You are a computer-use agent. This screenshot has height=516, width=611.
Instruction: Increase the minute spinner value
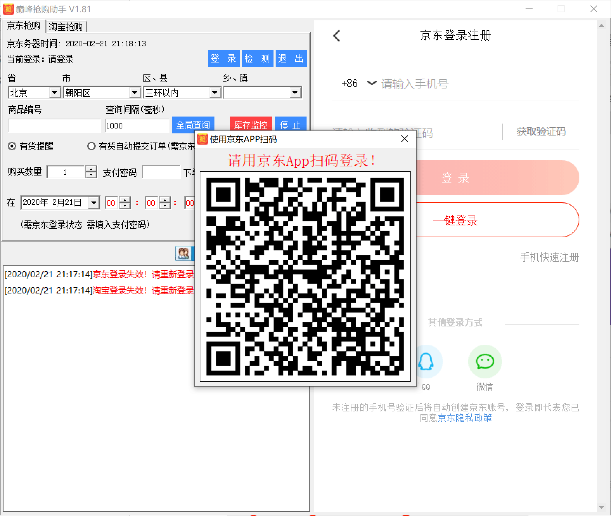click(165, 199)
